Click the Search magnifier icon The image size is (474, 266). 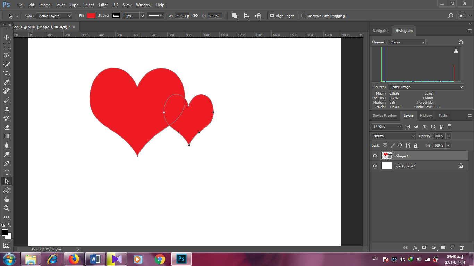pyautogui.click(x=450, y=16)
